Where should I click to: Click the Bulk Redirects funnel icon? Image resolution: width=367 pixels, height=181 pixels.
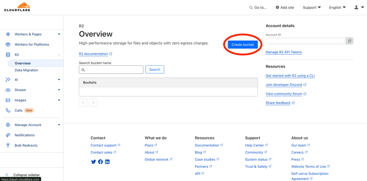[8, 145]
